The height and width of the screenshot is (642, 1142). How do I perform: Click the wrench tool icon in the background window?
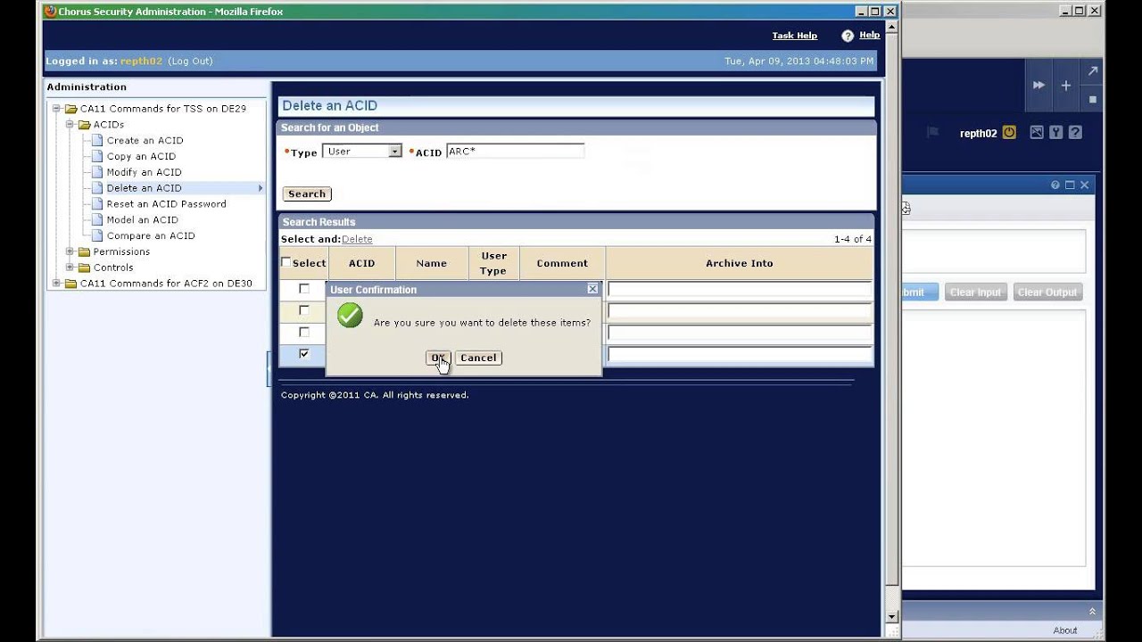1056,132
